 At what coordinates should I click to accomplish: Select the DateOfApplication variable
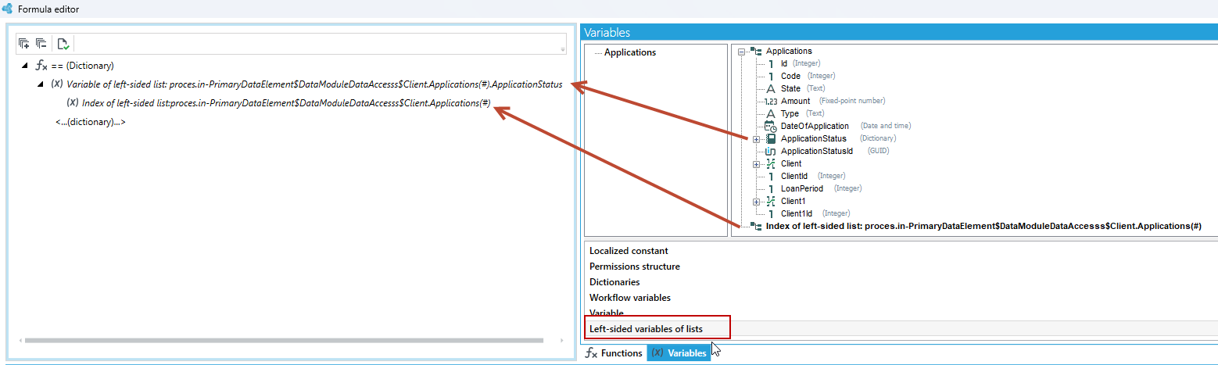click(x=815, y=126)
